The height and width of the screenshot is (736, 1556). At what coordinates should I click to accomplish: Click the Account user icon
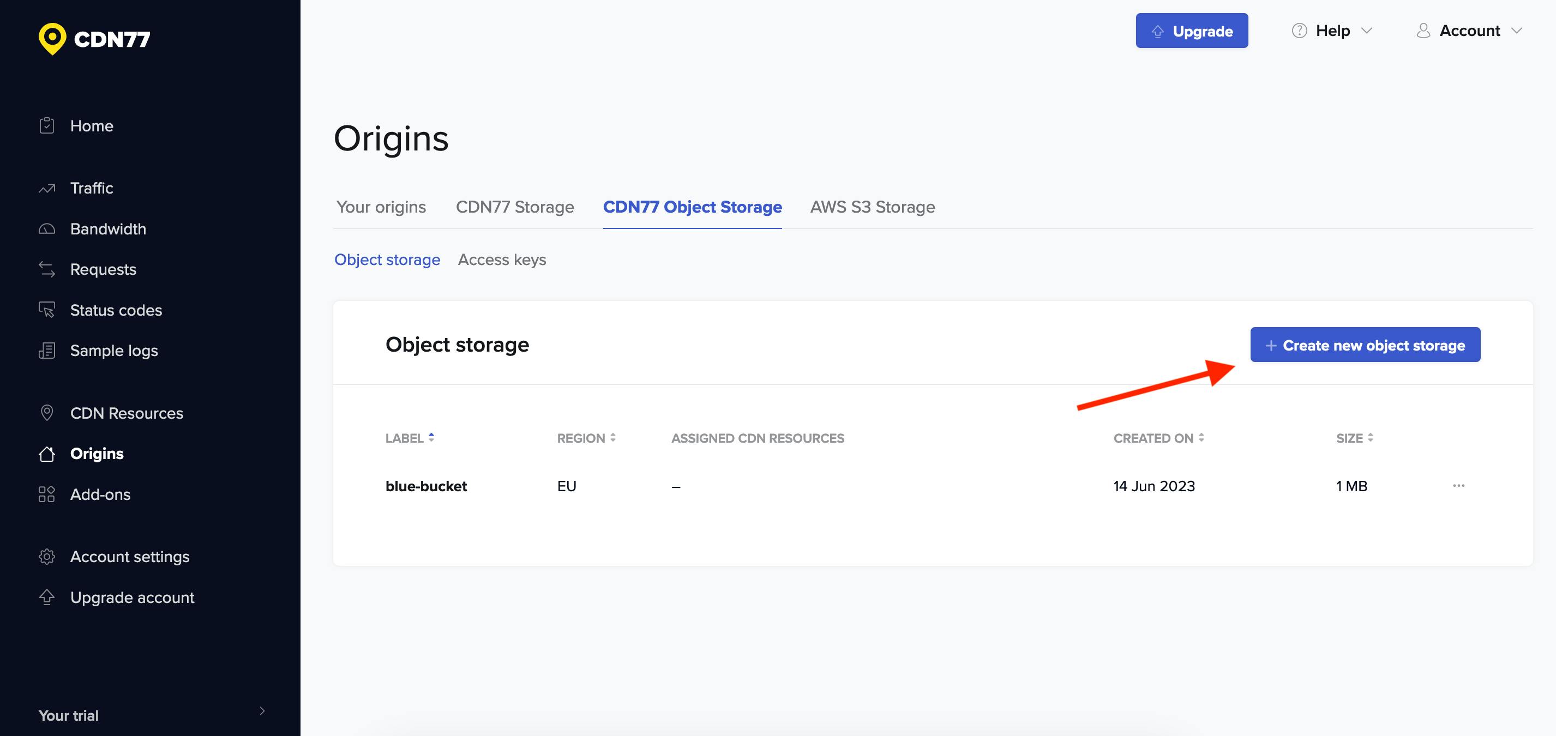point(1423,31)
